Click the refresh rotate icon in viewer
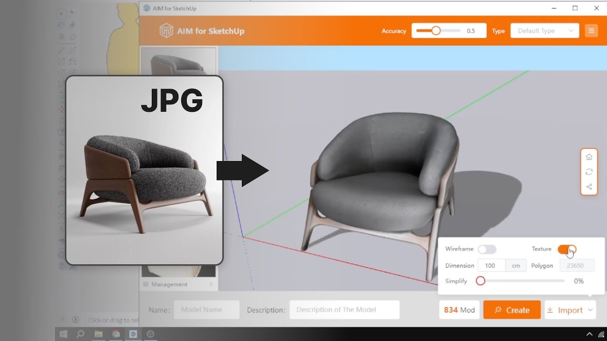 pos(589,172)
